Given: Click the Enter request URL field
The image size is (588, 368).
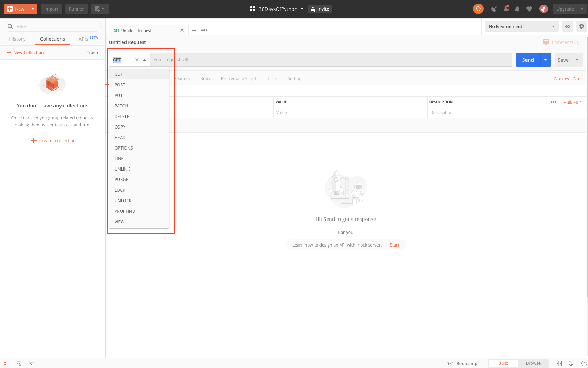Looking at the screenshot, I should coord(330,60).
